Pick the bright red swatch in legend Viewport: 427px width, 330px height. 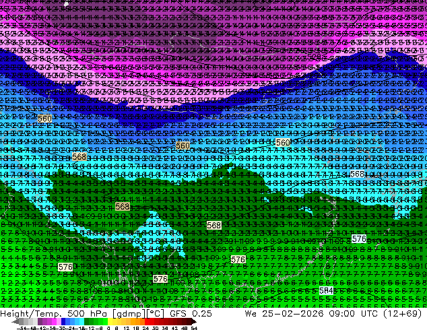click(x=147, y=322)
